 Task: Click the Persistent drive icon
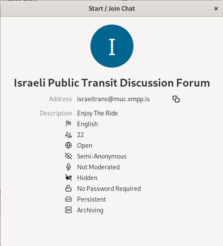pyautogui.click(x=68, y=199)
